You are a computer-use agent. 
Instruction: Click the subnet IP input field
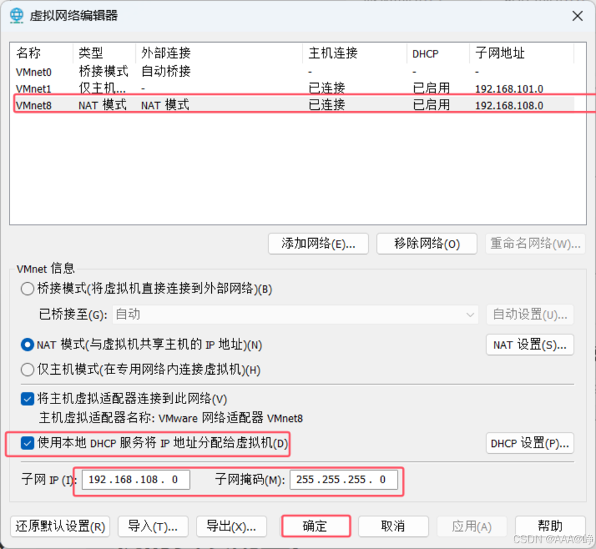click(x=136, y=480)
